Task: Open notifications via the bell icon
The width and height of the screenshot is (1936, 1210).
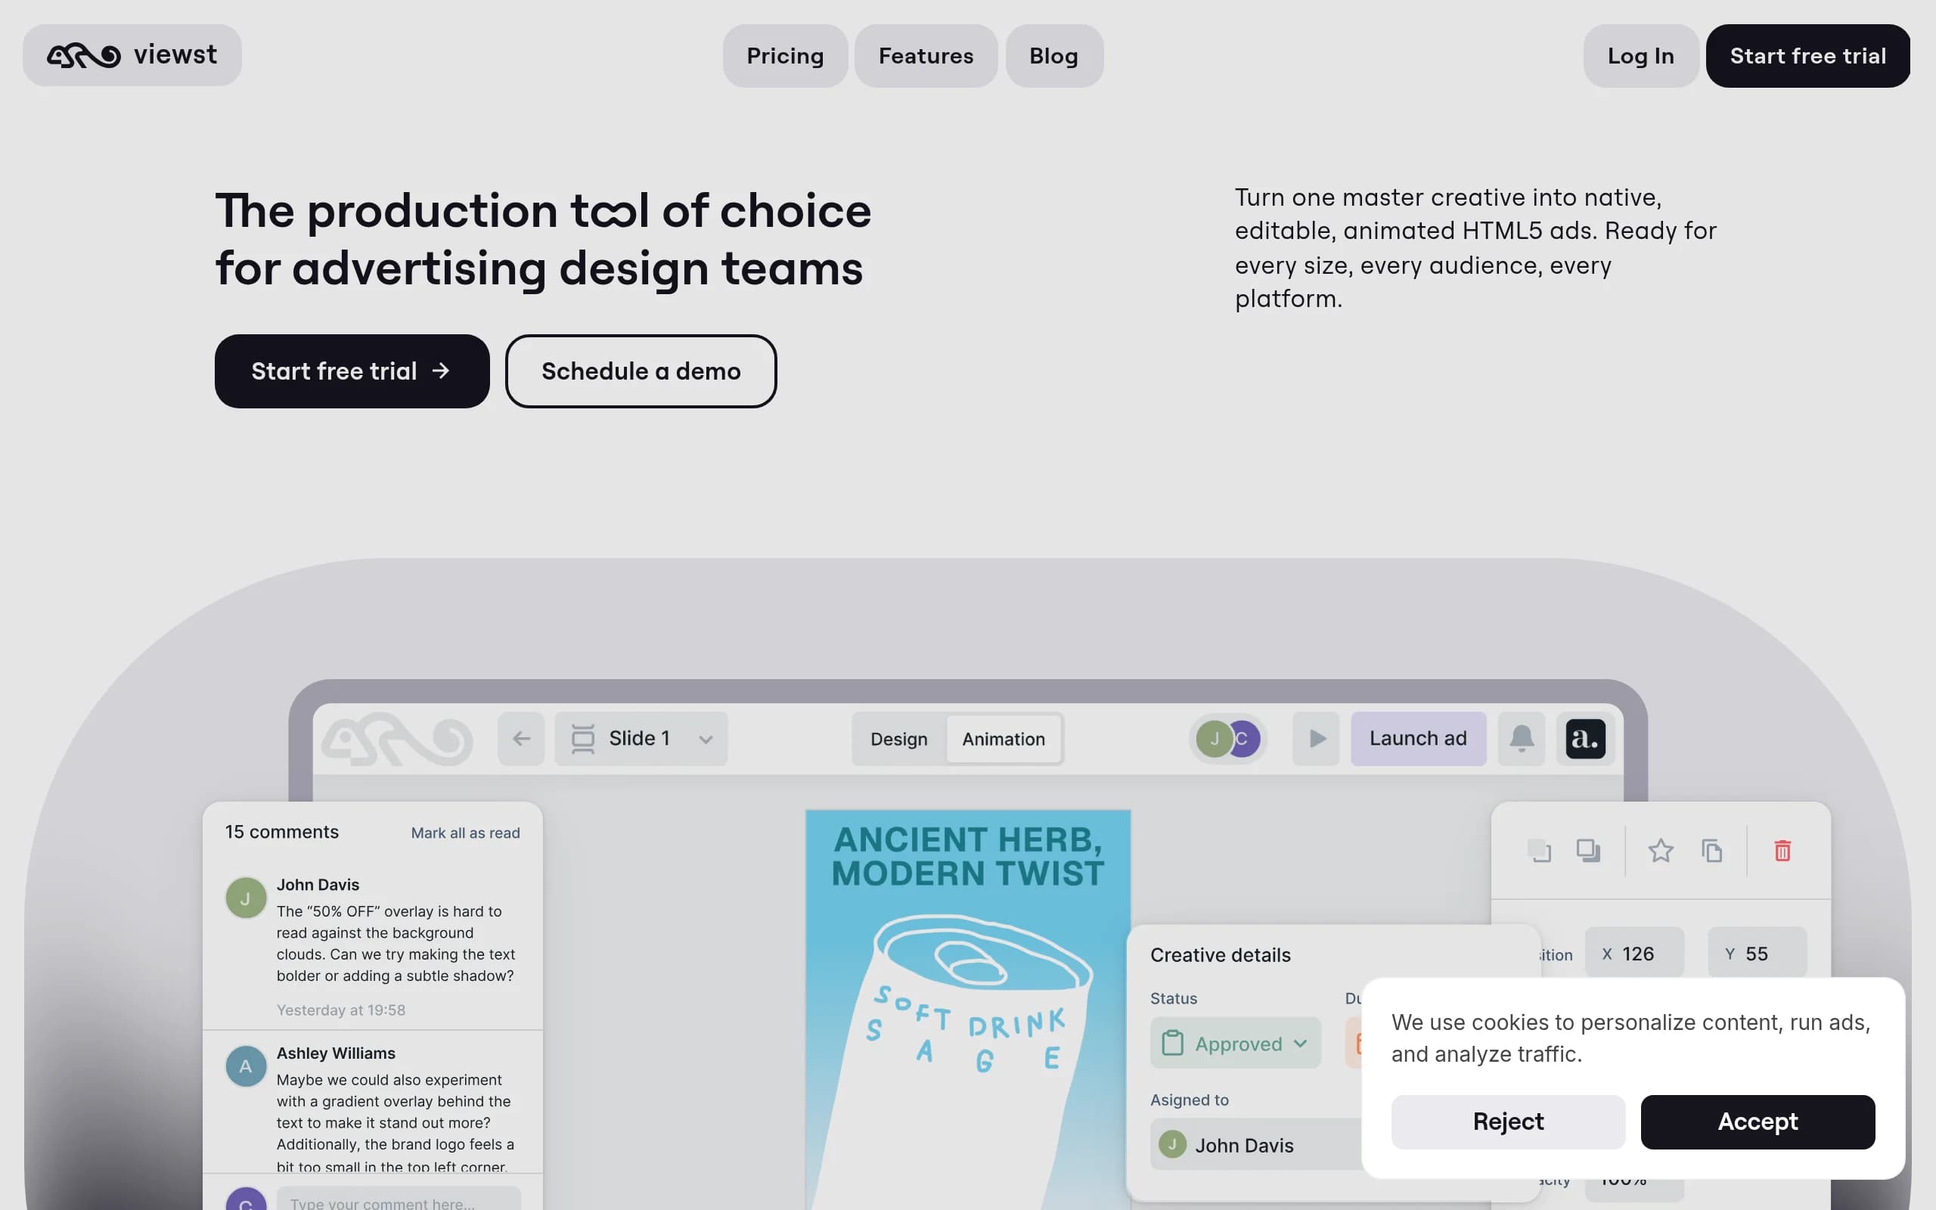Action: 1522,739
